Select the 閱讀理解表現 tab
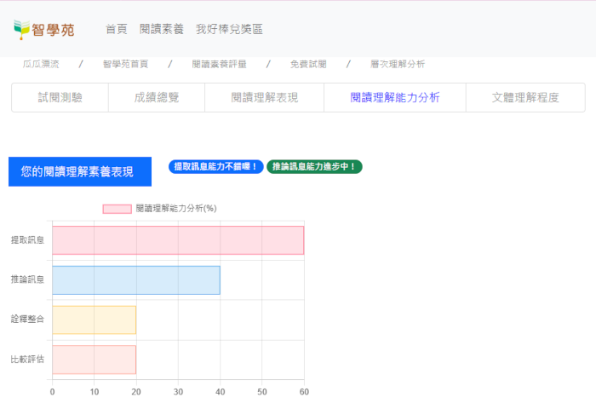 (x=265, y=98)
